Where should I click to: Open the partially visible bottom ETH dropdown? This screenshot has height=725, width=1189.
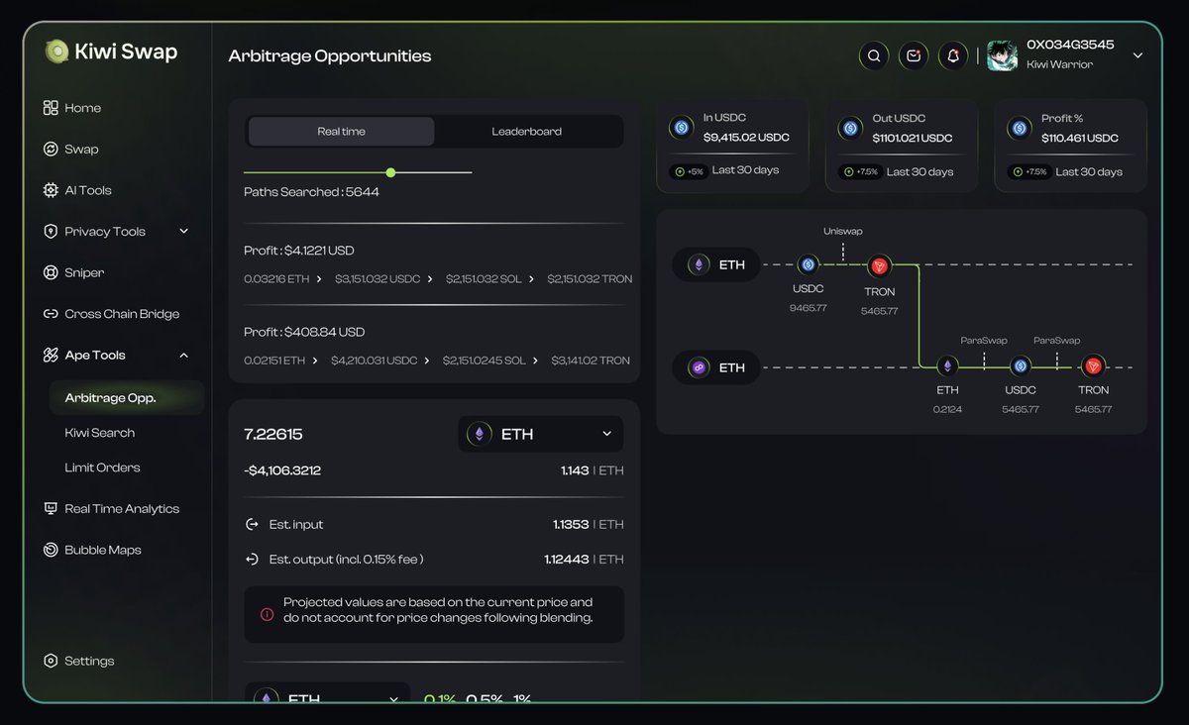(327, 693)
